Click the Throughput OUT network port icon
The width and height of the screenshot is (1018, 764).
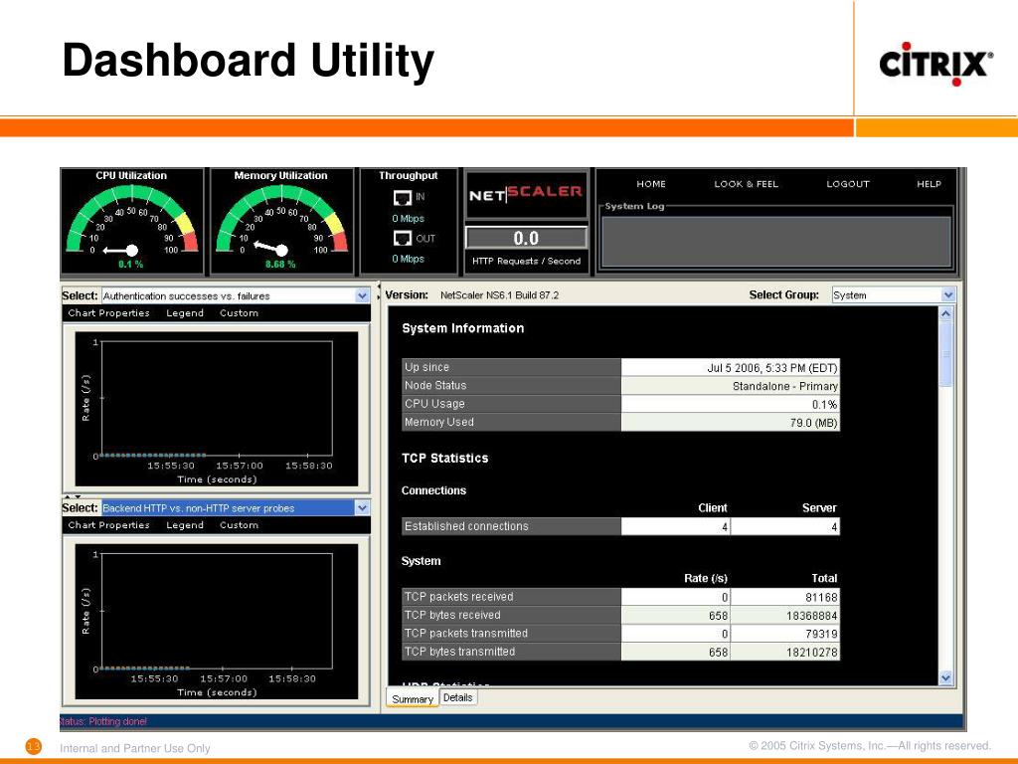click(x=402, y=239)
